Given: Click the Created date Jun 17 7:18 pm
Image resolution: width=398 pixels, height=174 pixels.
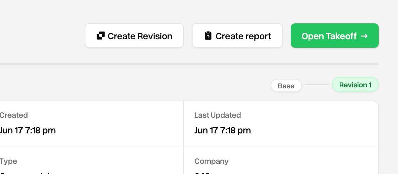Looking at the screenshot, I should pos(28,130).
